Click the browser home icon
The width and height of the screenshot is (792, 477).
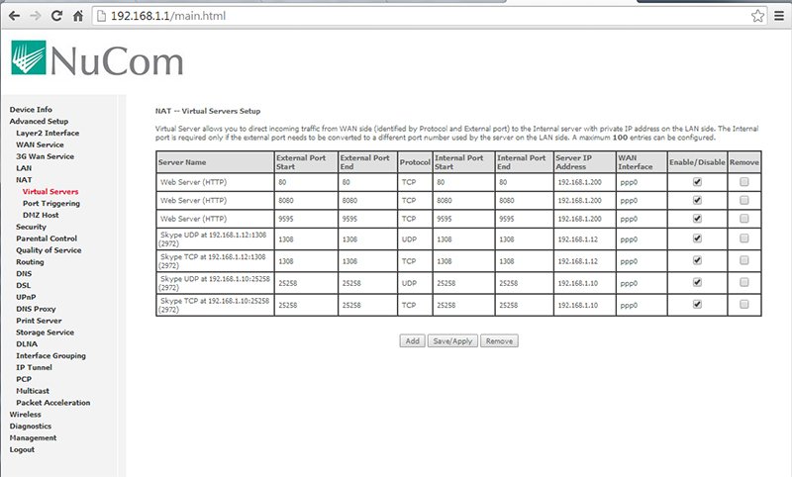[78, 16]
